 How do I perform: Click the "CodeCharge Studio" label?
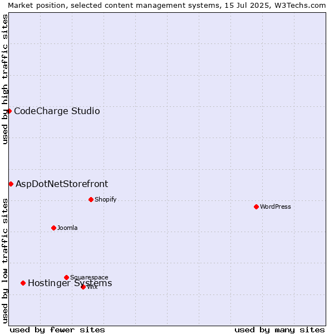pos(57,111)
